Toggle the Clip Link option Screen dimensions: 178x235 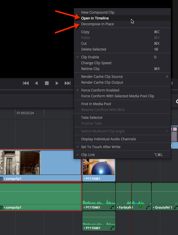88,155
